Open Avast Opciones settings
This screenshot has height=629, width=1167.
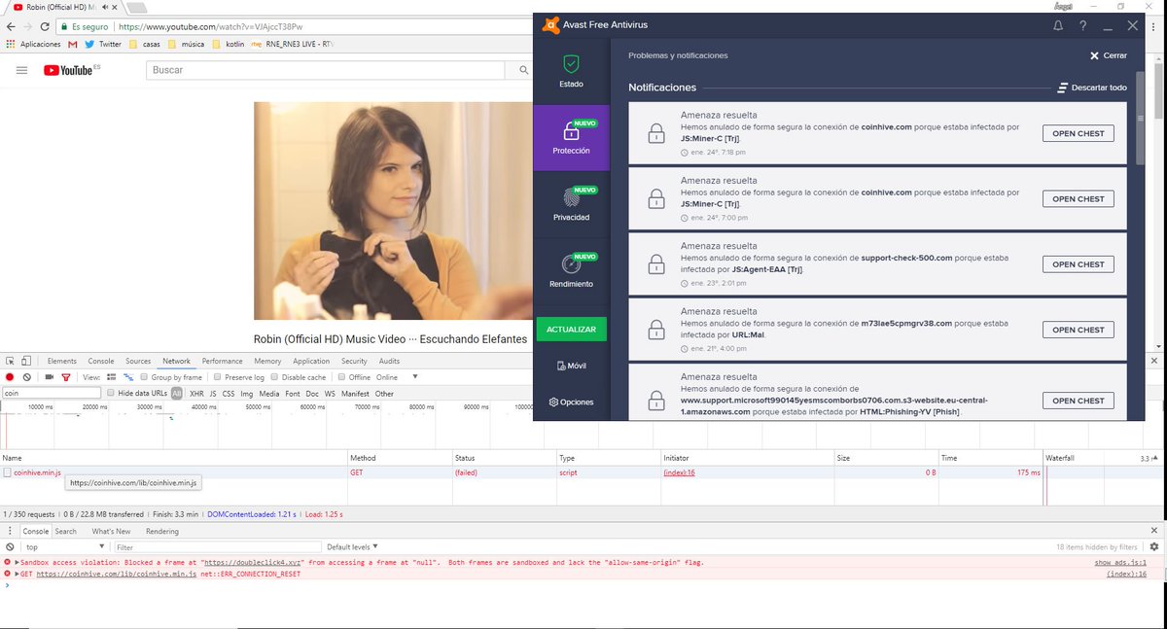point(571,402)
